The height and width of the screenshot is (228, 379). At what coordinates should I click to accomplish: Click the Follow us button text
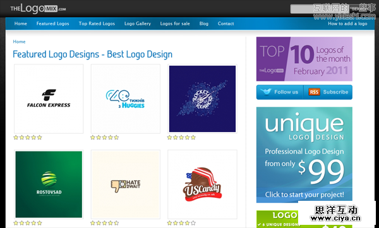[286, 92]
